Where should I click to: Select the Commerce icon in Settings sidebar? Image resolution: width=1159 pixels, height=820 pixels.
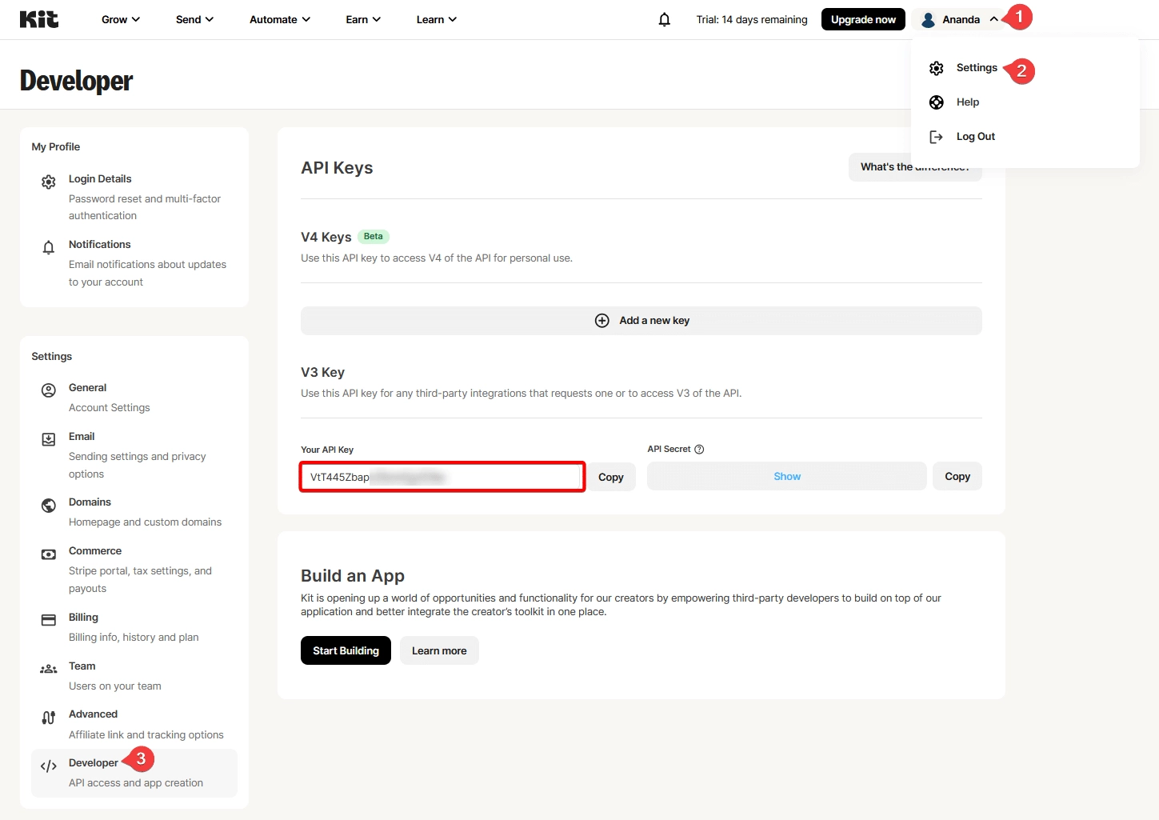[x=48, y=553]
